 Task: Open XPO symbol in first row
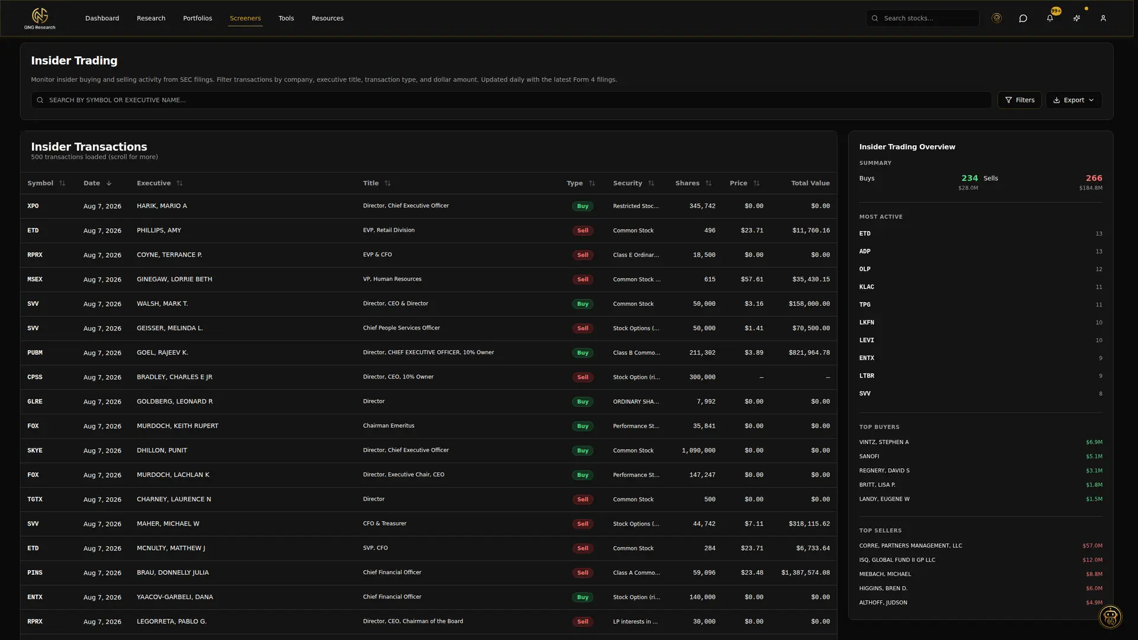pos(33,206)
